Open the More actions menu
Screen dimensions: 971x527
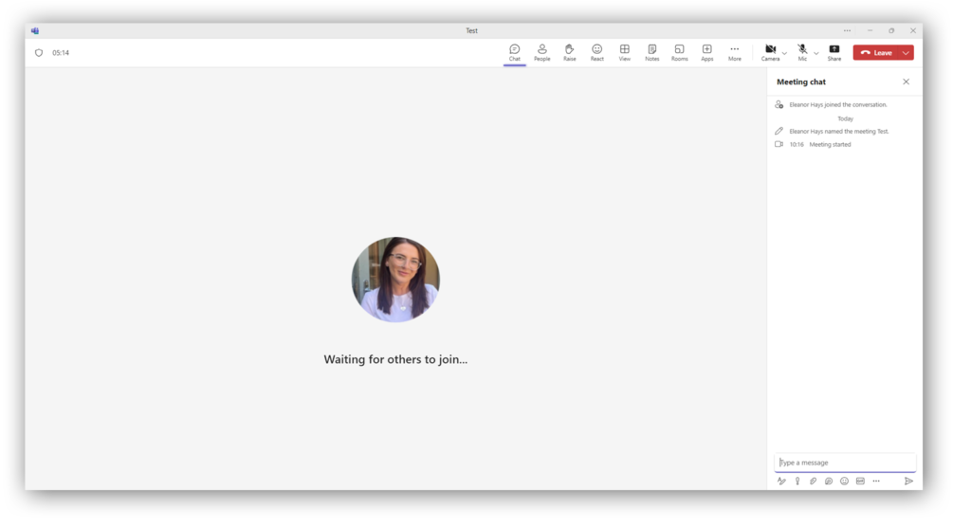(x=735, y=53)
